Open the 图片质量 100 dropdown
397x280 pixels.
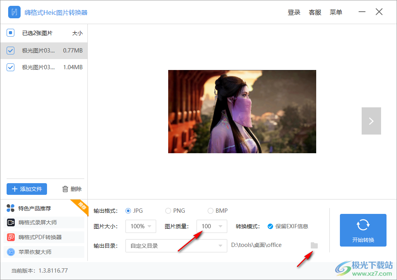point(212,226)
